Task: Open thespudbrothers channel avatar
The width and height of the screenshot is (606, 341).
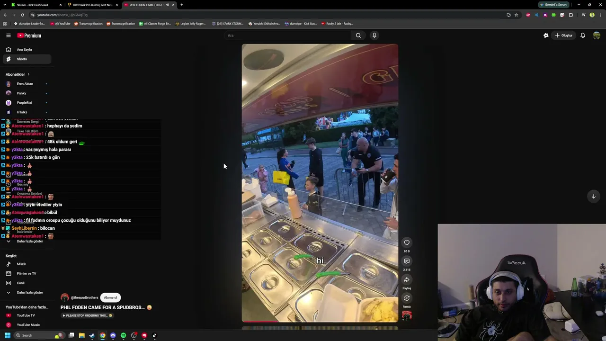Action: pyautogui.click(x=65, y=297)
